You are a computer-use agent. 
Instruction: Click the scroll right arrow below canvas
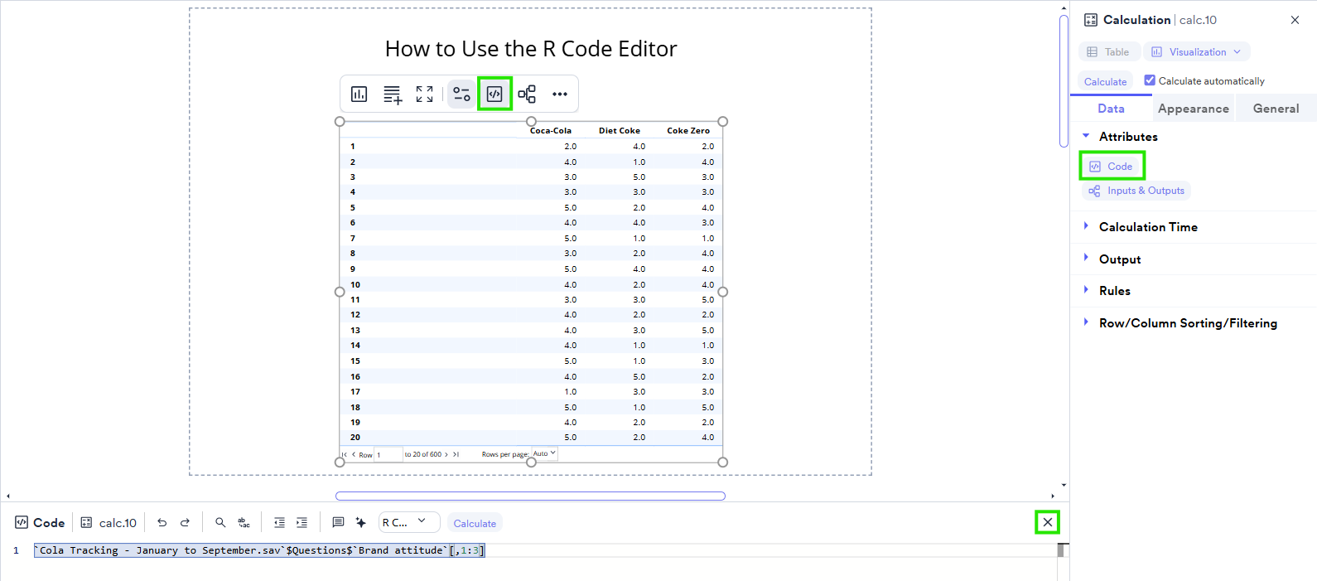[x=1053, y=496]
